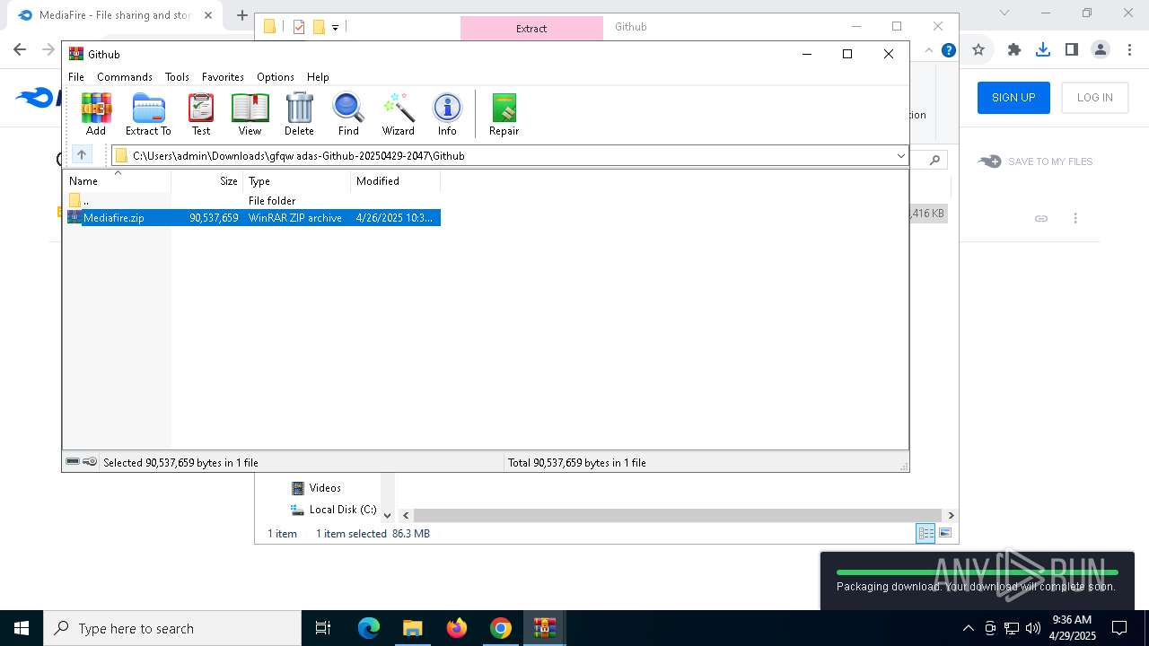Open Firefox from taskbar
The width and height of the screenshot is (1149, 646).
[x=457, y=628]
